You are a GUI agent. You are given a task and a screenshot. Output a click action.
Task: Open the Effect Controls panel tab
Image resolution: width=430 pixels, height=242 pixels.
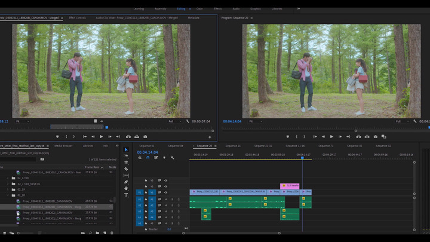[x=77, y=17]
